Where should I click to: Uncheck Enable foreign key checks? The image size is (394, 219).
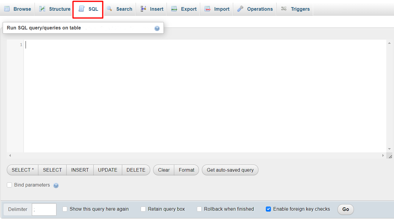point(268,209)
